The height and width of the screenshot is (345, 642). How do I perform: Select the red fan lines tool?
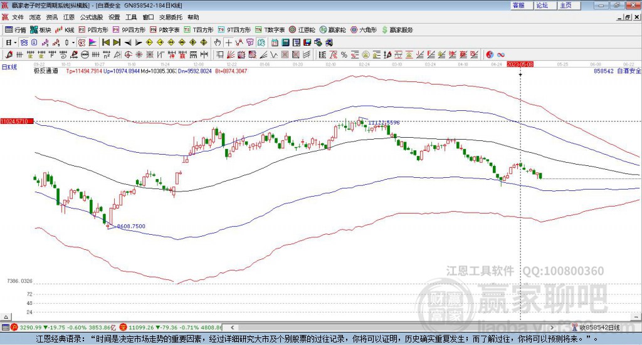pyautogui.click(x=230, y=54)
